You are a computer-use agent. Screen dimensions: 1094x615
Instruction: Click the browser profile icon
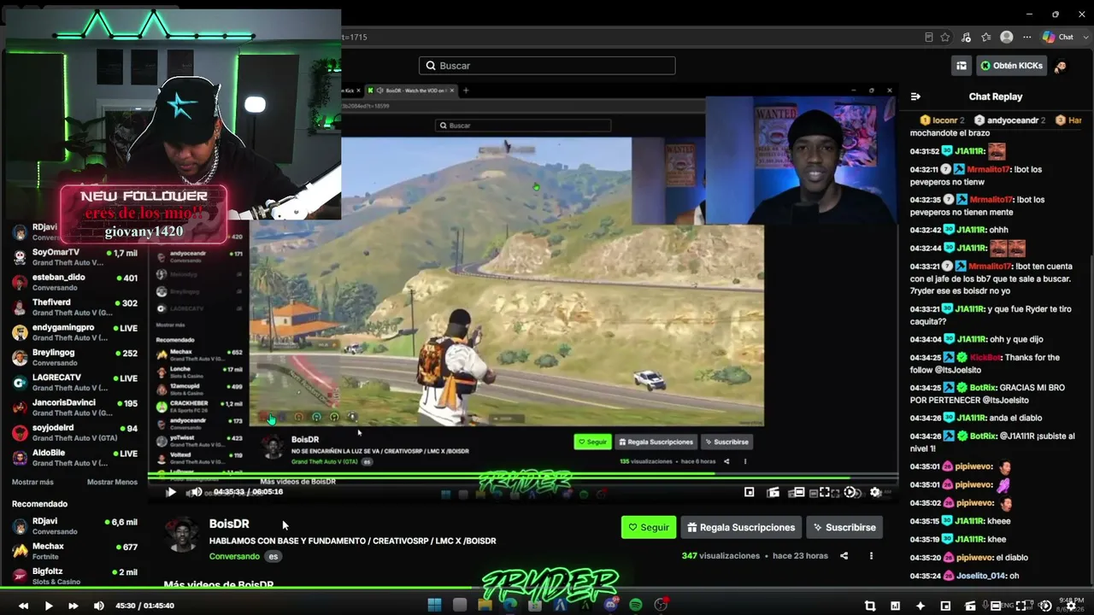pyautogui.click(x=1007, y=38)
